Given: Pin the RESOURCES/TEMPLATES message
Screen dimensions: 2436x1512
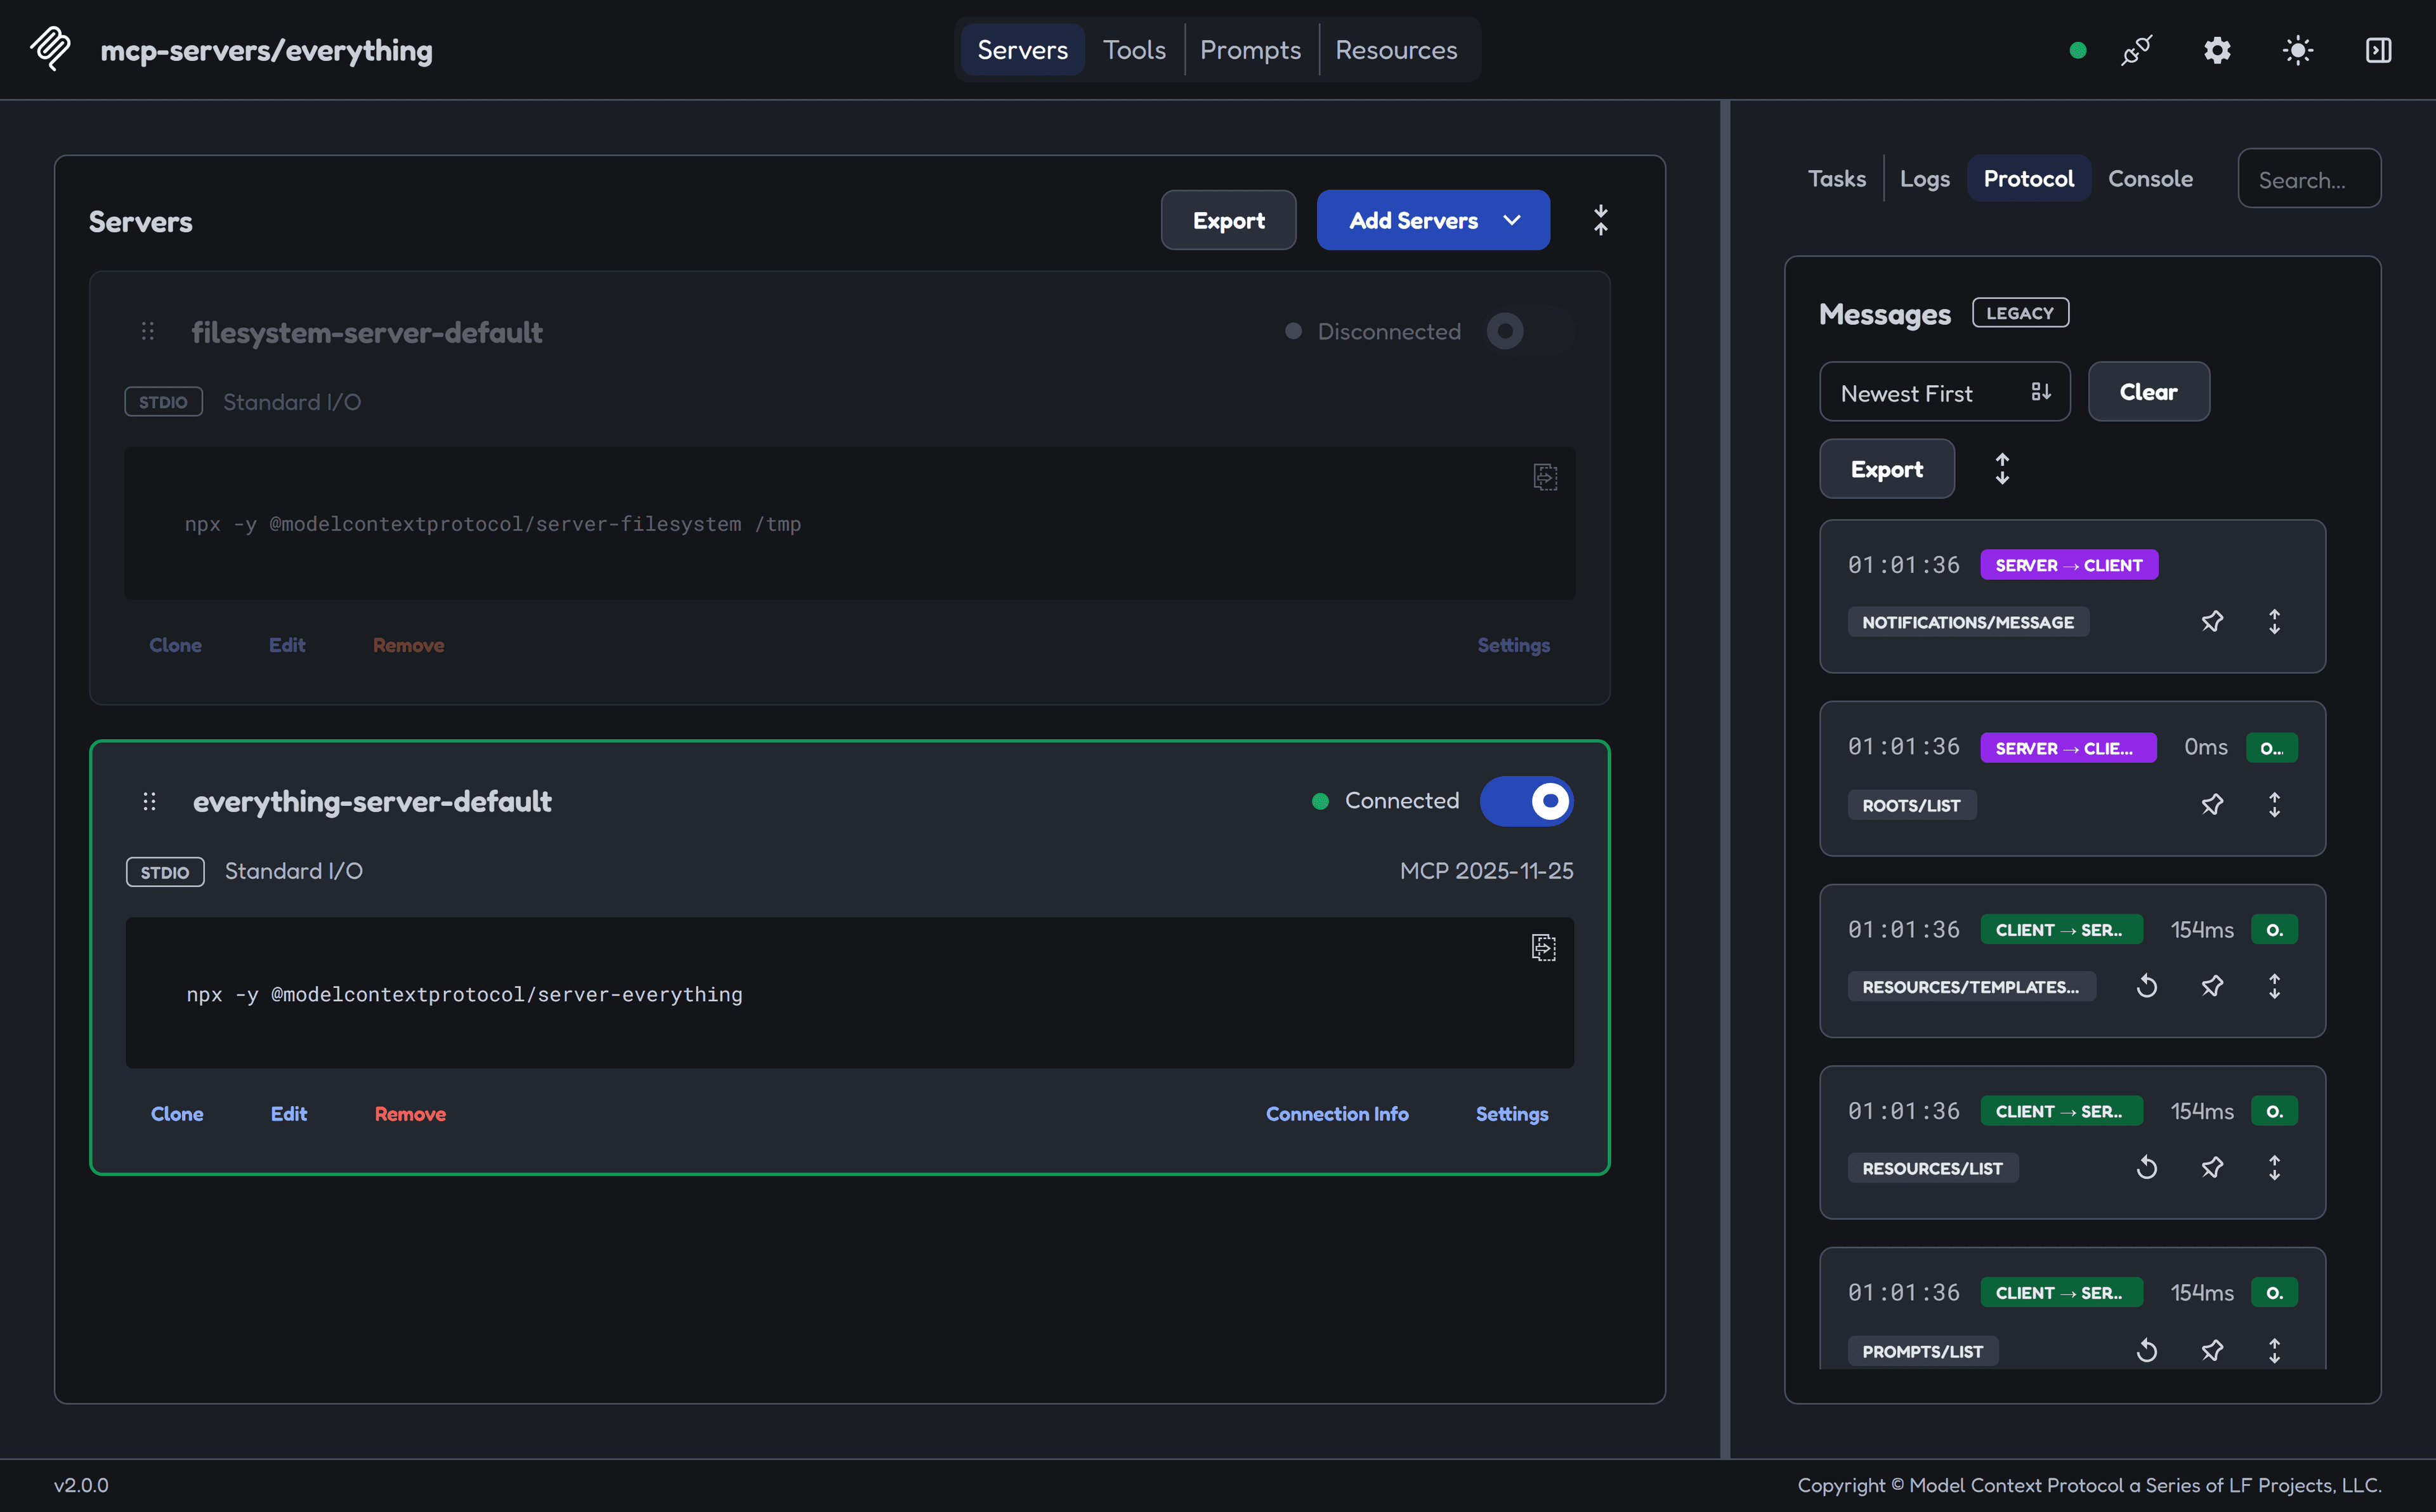Looking at the screenshot, I should (x=2212, y=987).
